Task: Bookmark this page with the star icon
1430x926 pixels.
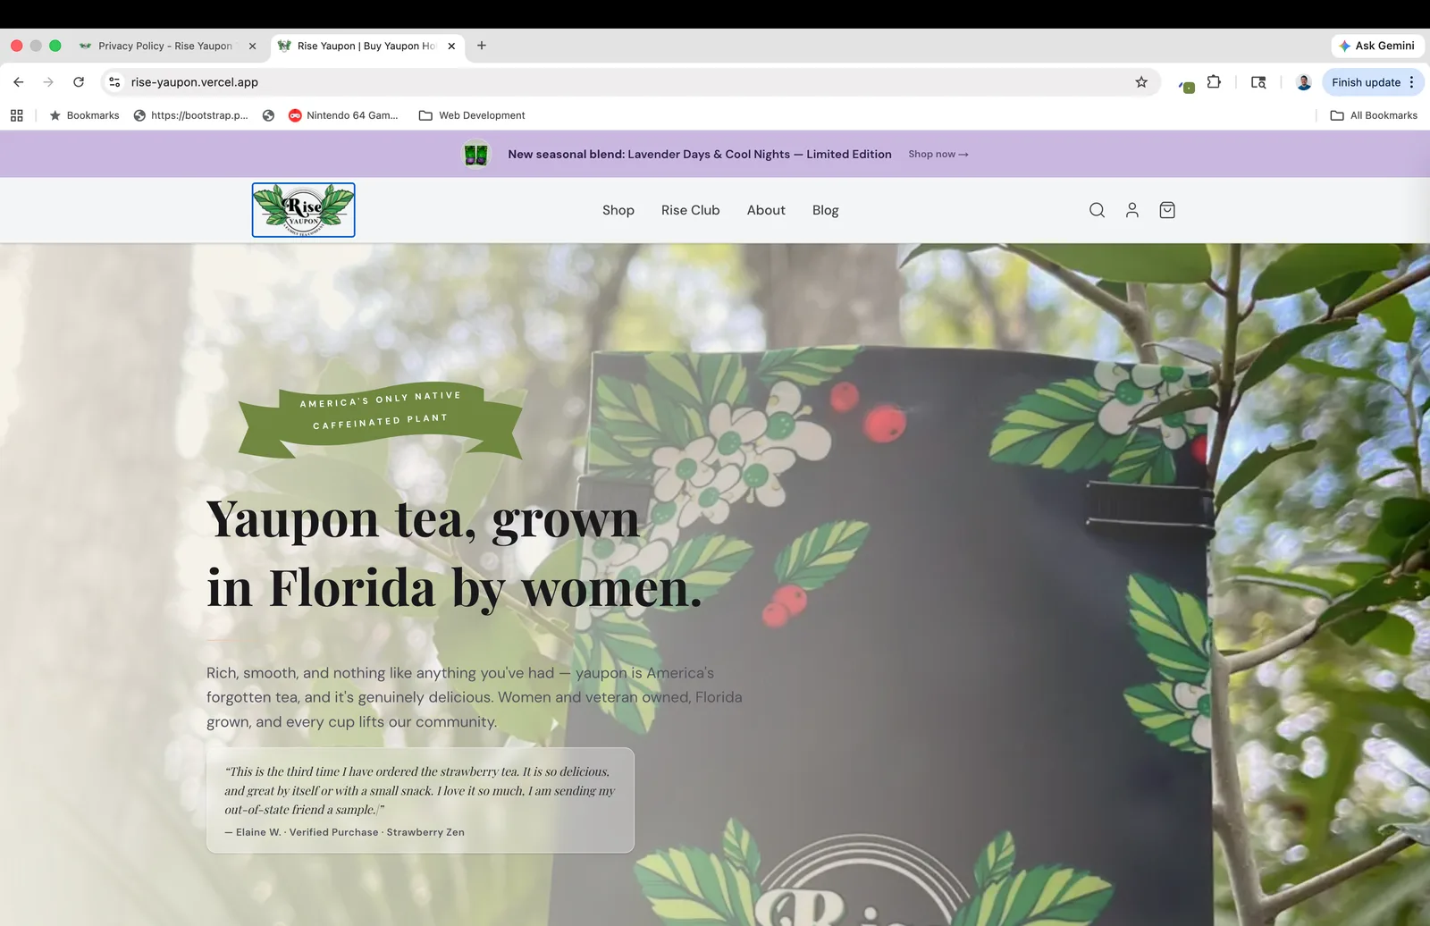Action: point(1141,82)
